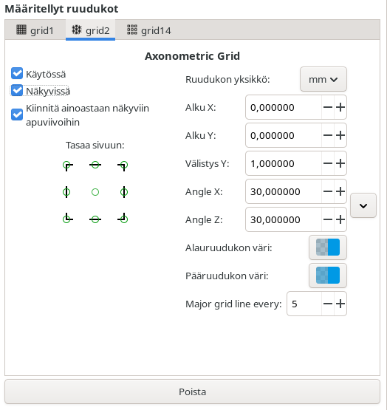Decrease Välistys Y with minus button
This screenshot has height=410, width=387.
328,163
